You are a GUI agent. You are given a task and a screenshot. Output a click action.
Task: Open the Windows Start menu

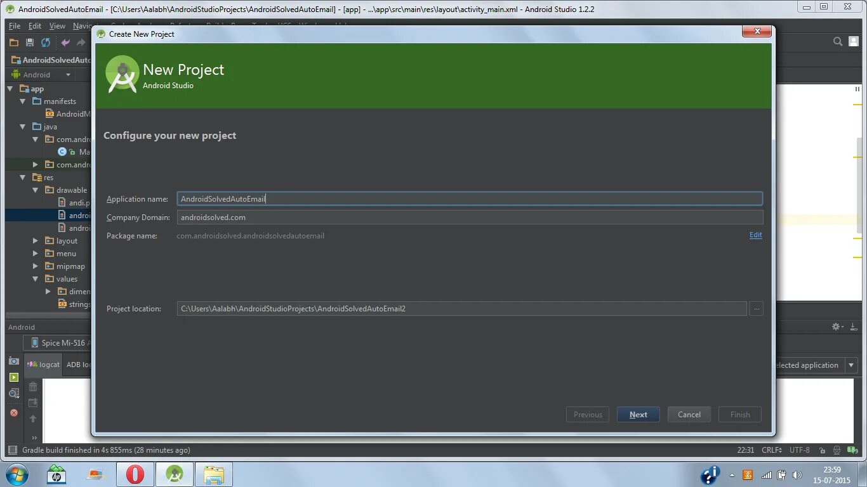17,474
